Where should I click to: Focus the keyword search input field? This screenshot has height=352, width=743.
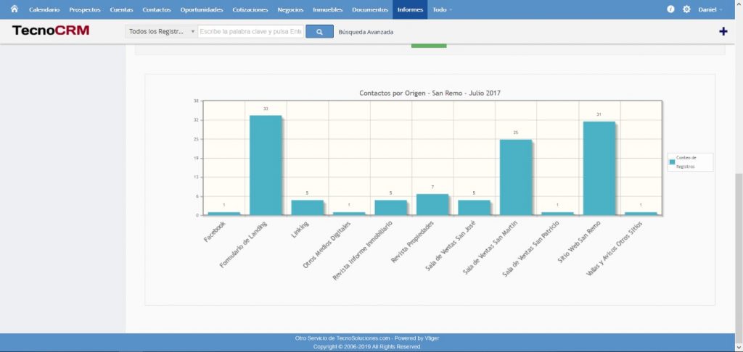pyautogui.click(x=250, y=32)
